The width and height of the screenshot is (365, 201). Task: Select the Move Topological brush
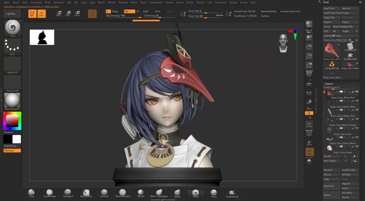click(159, 193)
